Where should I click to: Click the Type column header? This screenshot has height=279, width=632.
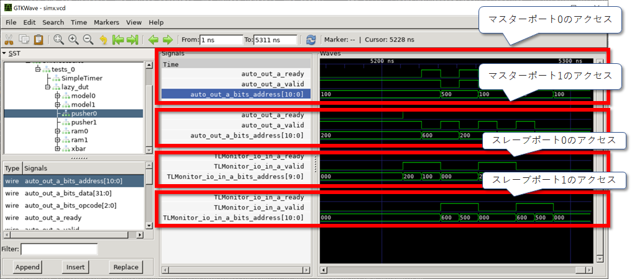12,169
